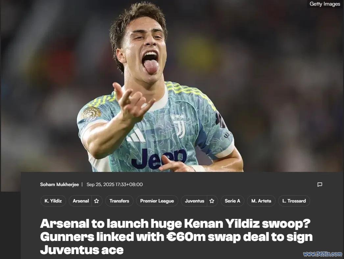Open the hero photo of celebrating player
The width and height of the screenshot is (344, 259).
[172, 86]
